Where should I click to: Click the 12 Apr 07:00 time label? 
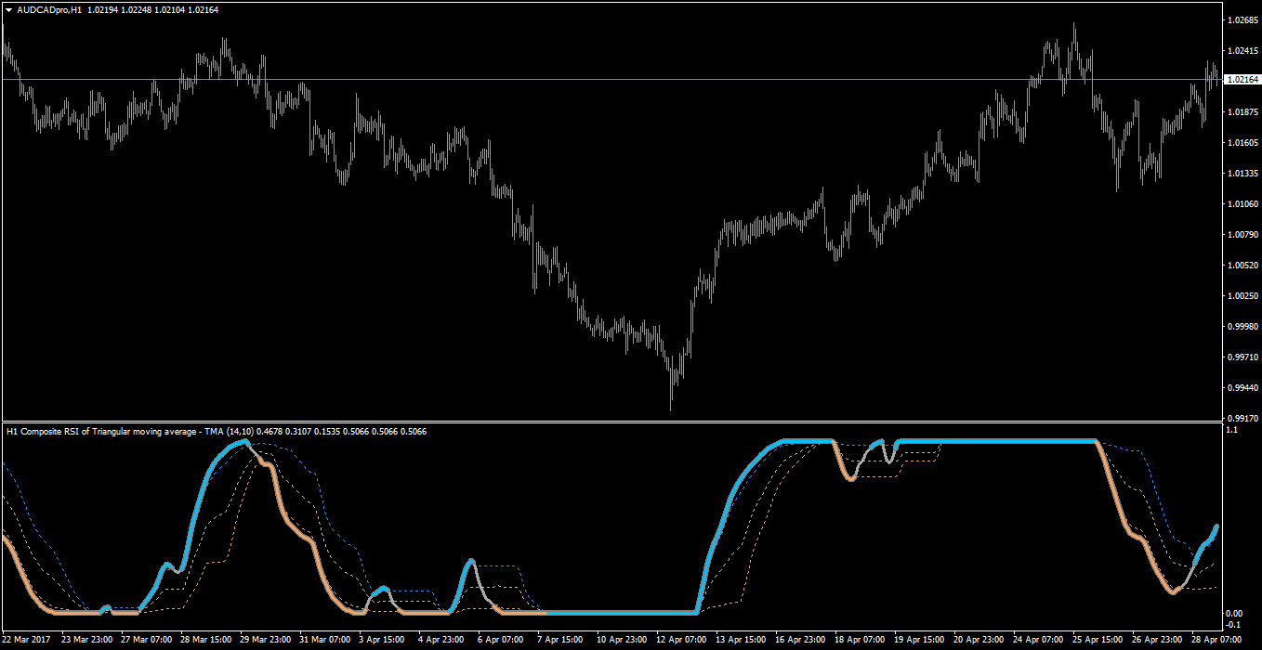coord(680,640)
